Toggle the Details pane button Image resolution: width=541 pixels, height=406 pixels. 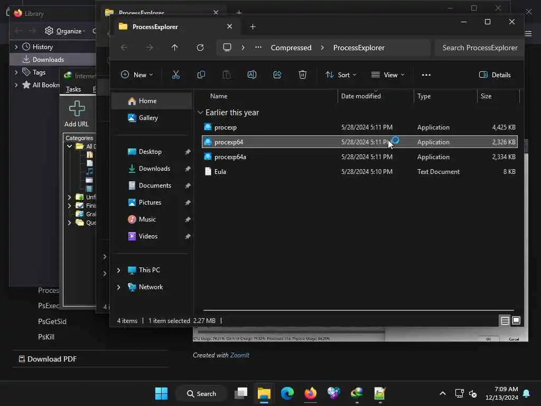pos(495,75)
